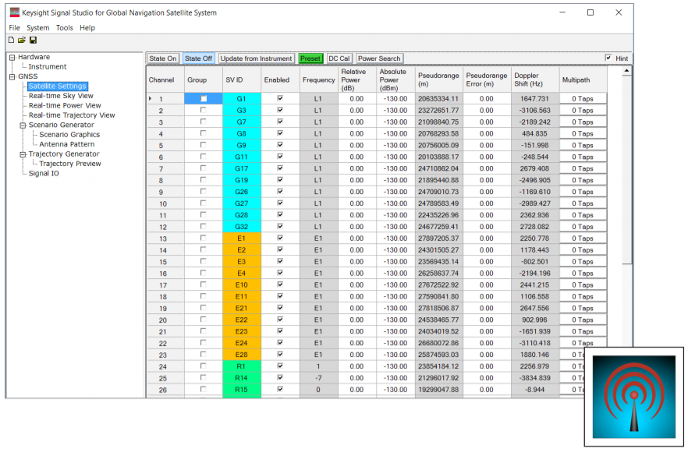Collapse the Trajectory Generator node

tap(23, 154)
